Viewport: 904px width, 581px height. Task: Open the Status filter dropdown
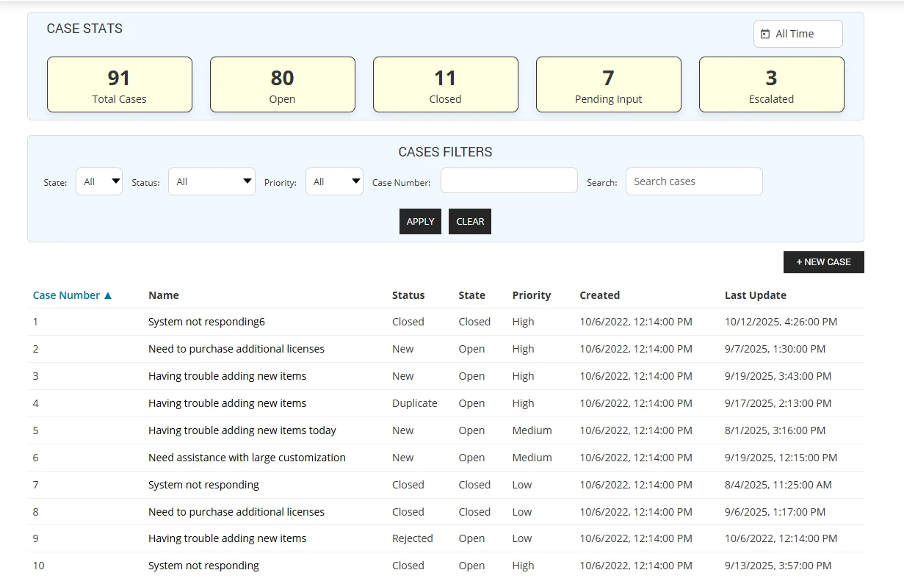(211, 181)
